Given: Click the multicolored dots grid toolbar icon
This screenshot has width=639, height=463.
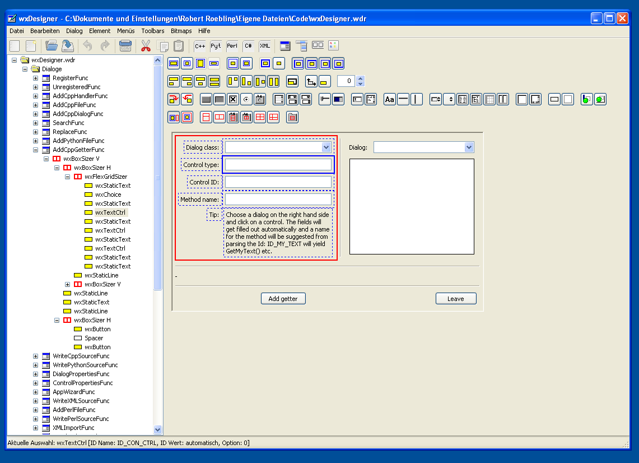Looking at the screenshot, I should coord(333,46).
